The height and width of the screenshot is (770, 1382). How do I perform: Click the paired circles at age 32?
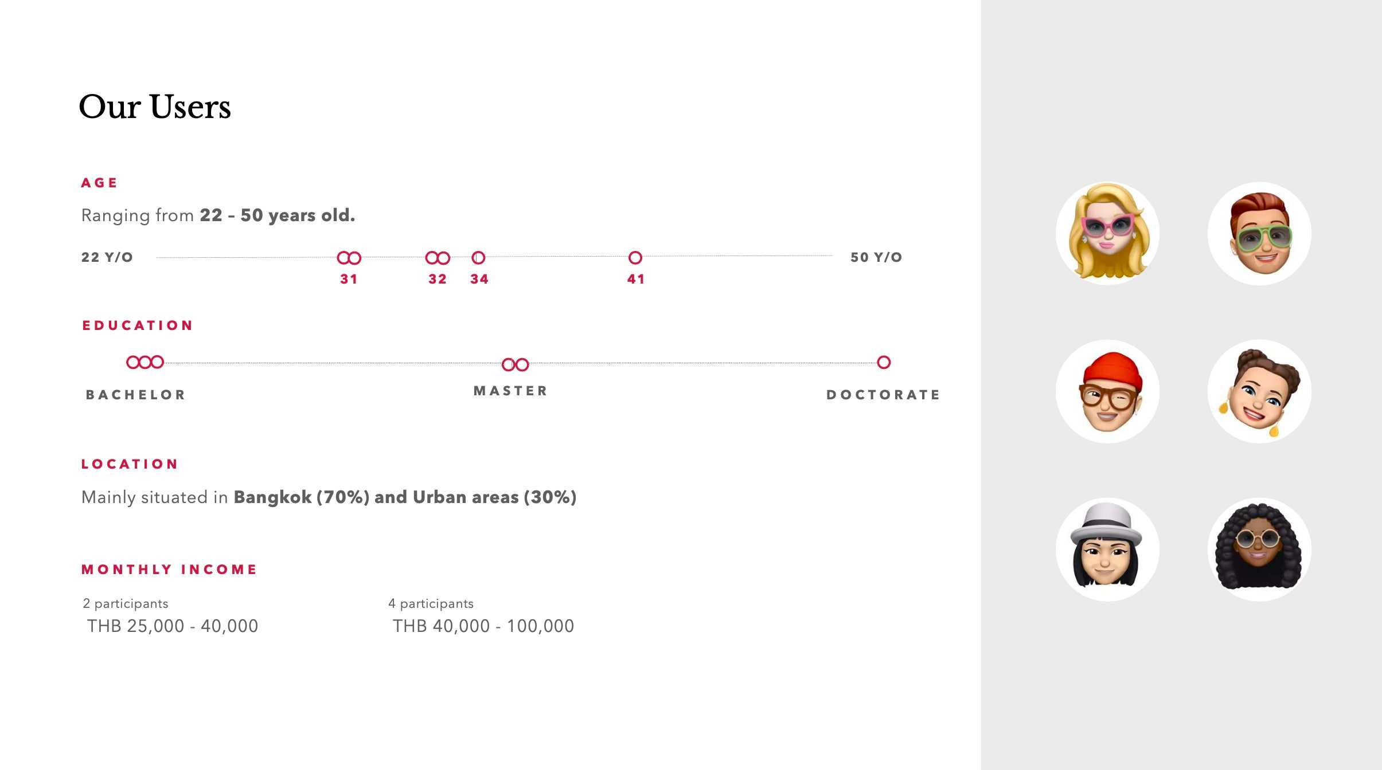[x=438, y=258]
